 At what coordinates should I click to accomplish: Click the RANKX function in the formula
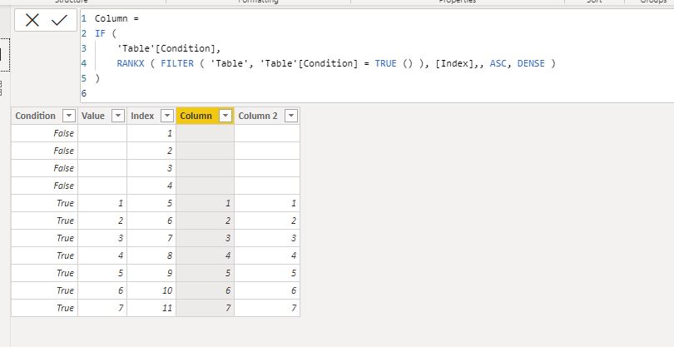pos(131,63)
